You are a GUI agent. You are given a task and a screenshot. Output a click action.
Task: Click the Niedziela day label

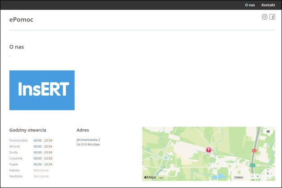point(16,176)
